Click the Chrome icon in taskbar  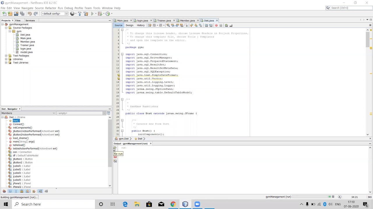coord(173,204)
